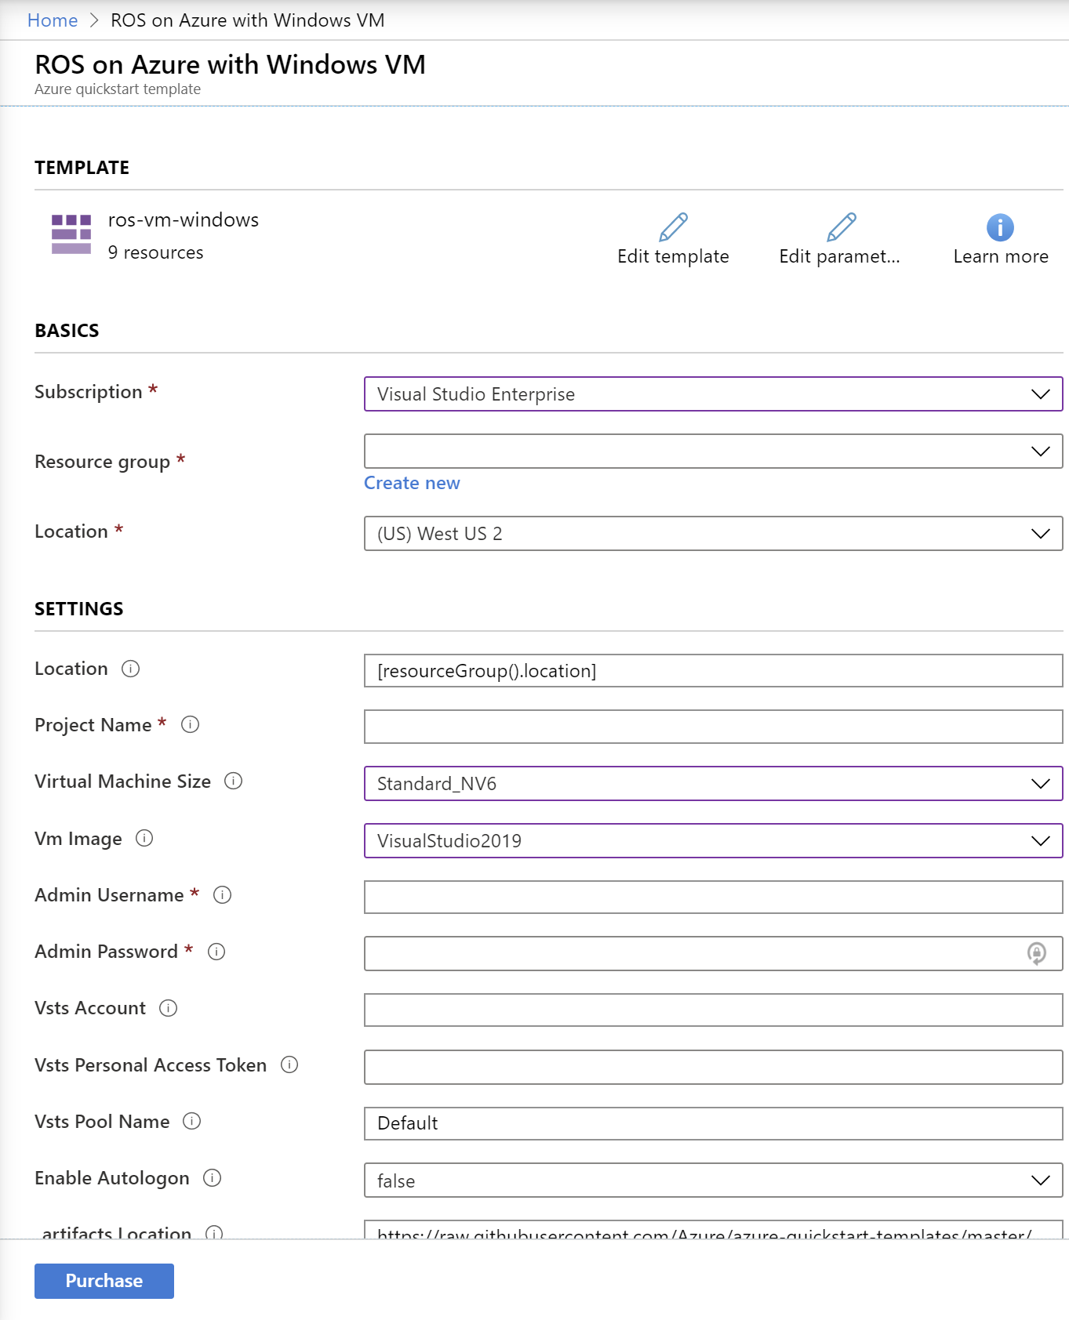This screenshot has height=1320, width=1069.
Task: Click the Edit template pencil icon
Action: pyautogui.click(x=673, y=227)
